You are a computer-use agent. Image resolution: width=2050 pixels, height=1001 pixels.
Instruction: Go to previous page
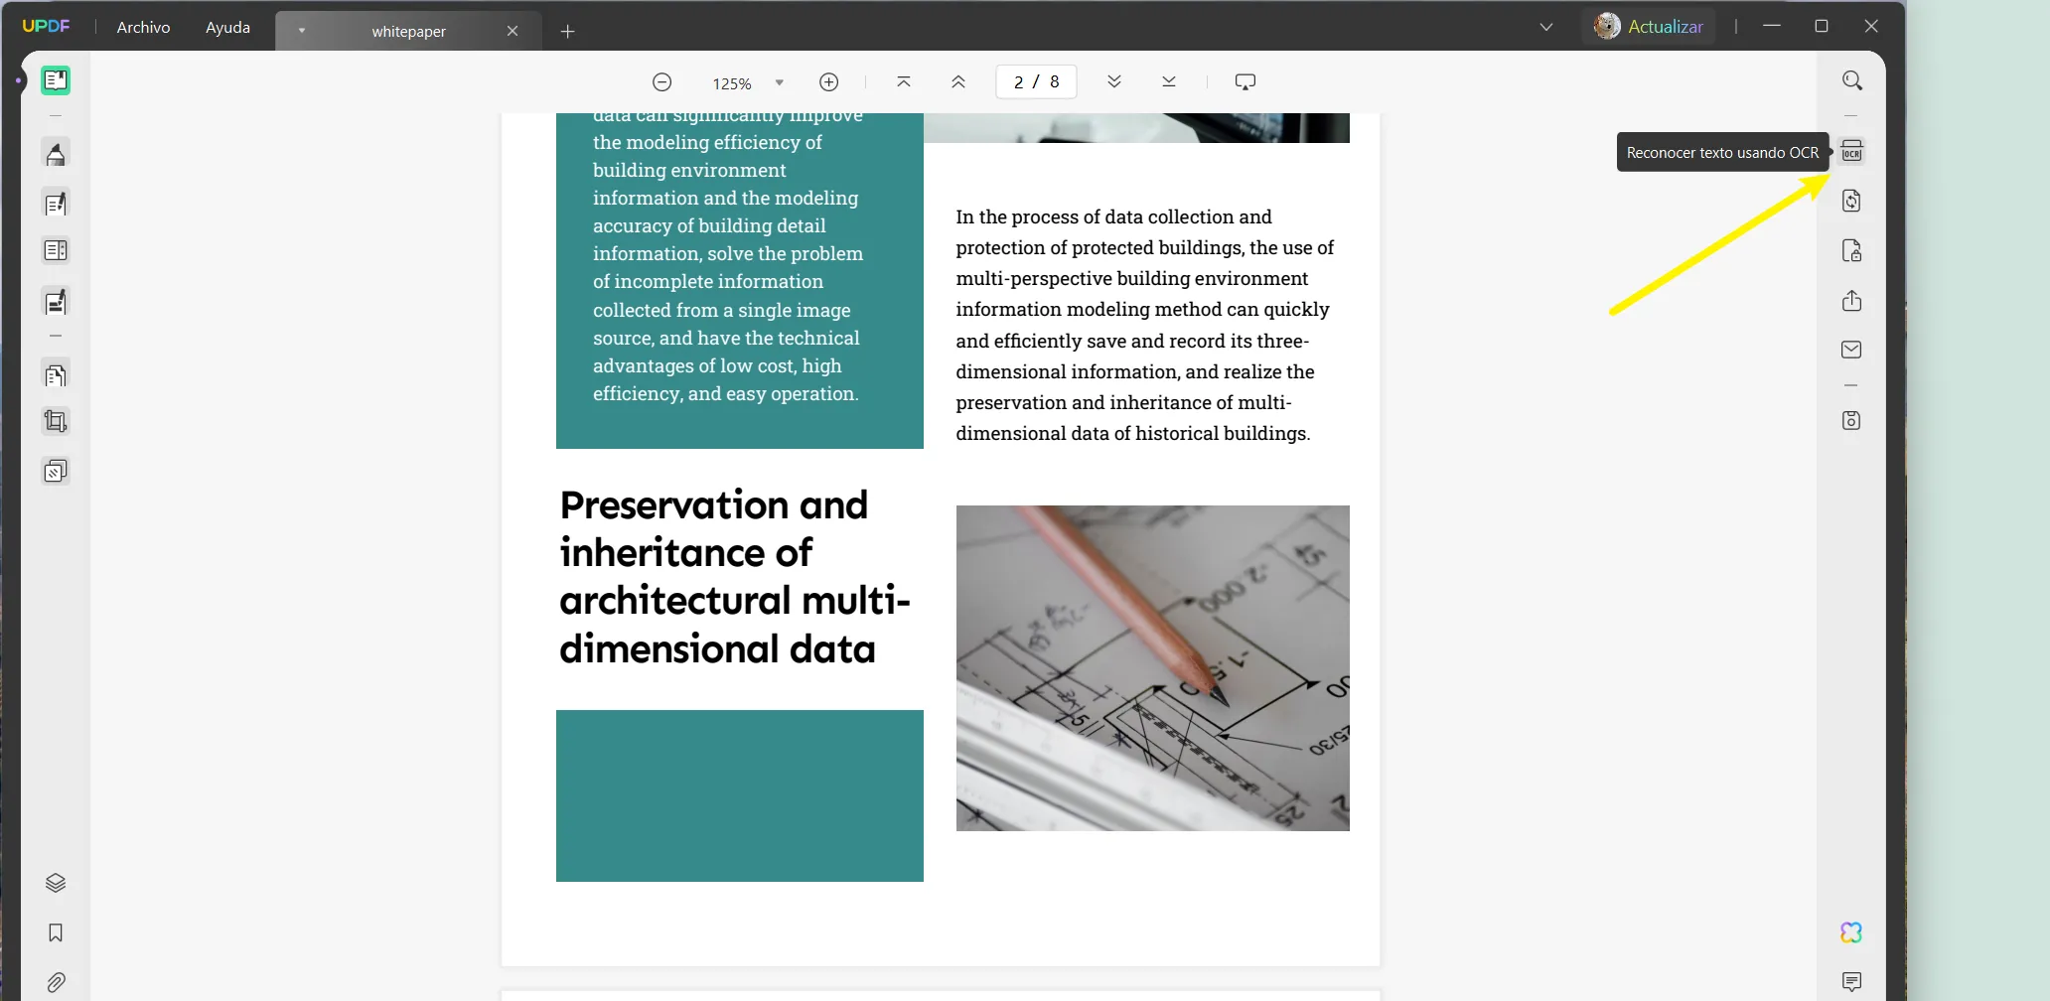pyautogui.click(x=958, y=81)
